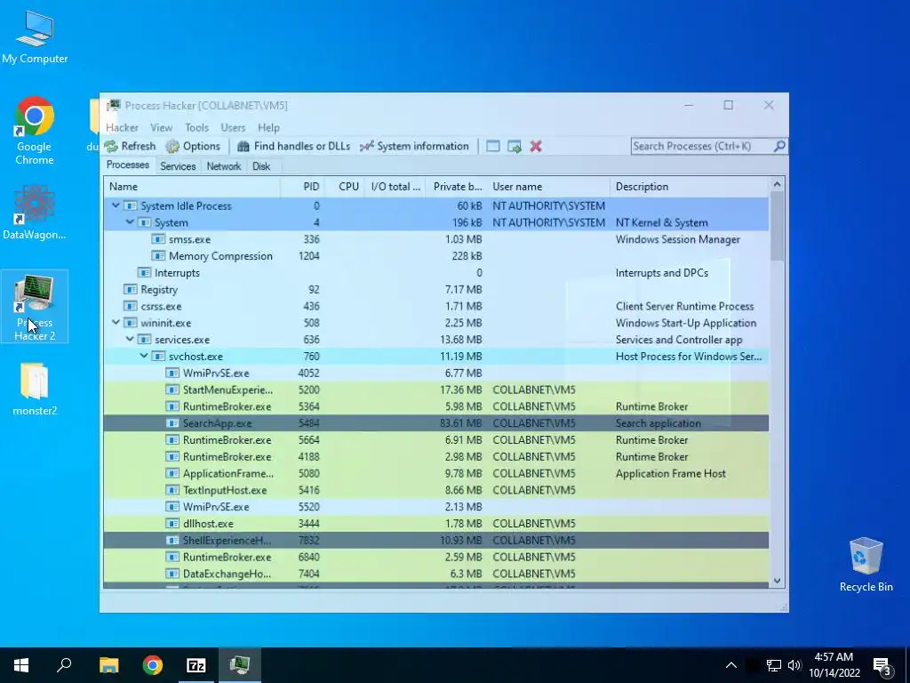Open the notification center icon
Image resolution: width=910 pixels, height=683 pixels.
[x=882, y=667]
